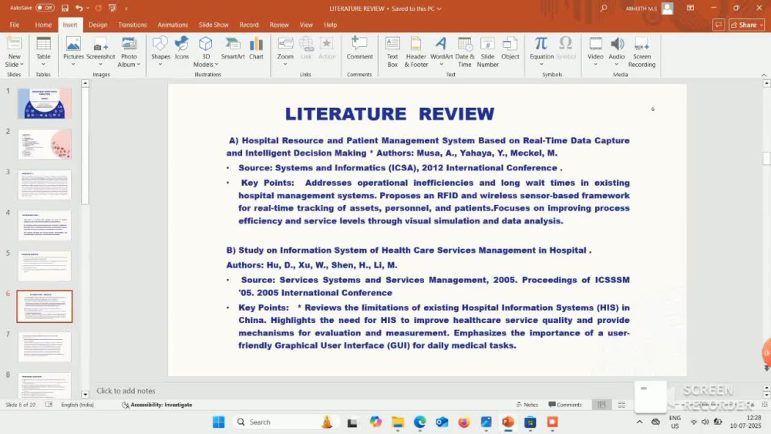Go to the Slide Show tab
Image resolution: width=771 pixels, height=434 pixels.
click(214, 25)
